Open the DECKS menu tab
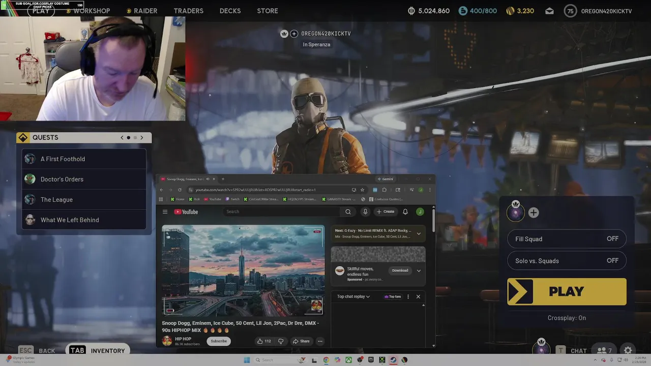Screen dimensions: 651x366 click(230, 11)
